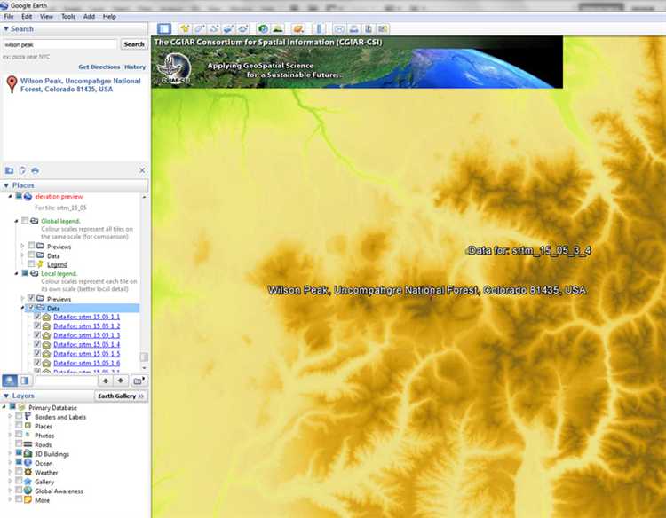This screenshot has height=518, width=666.
Task: Click the History link
Action: (x=135, y=67)
